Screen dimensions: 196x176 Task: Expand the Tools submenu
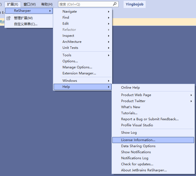click(x=83, y=55)
